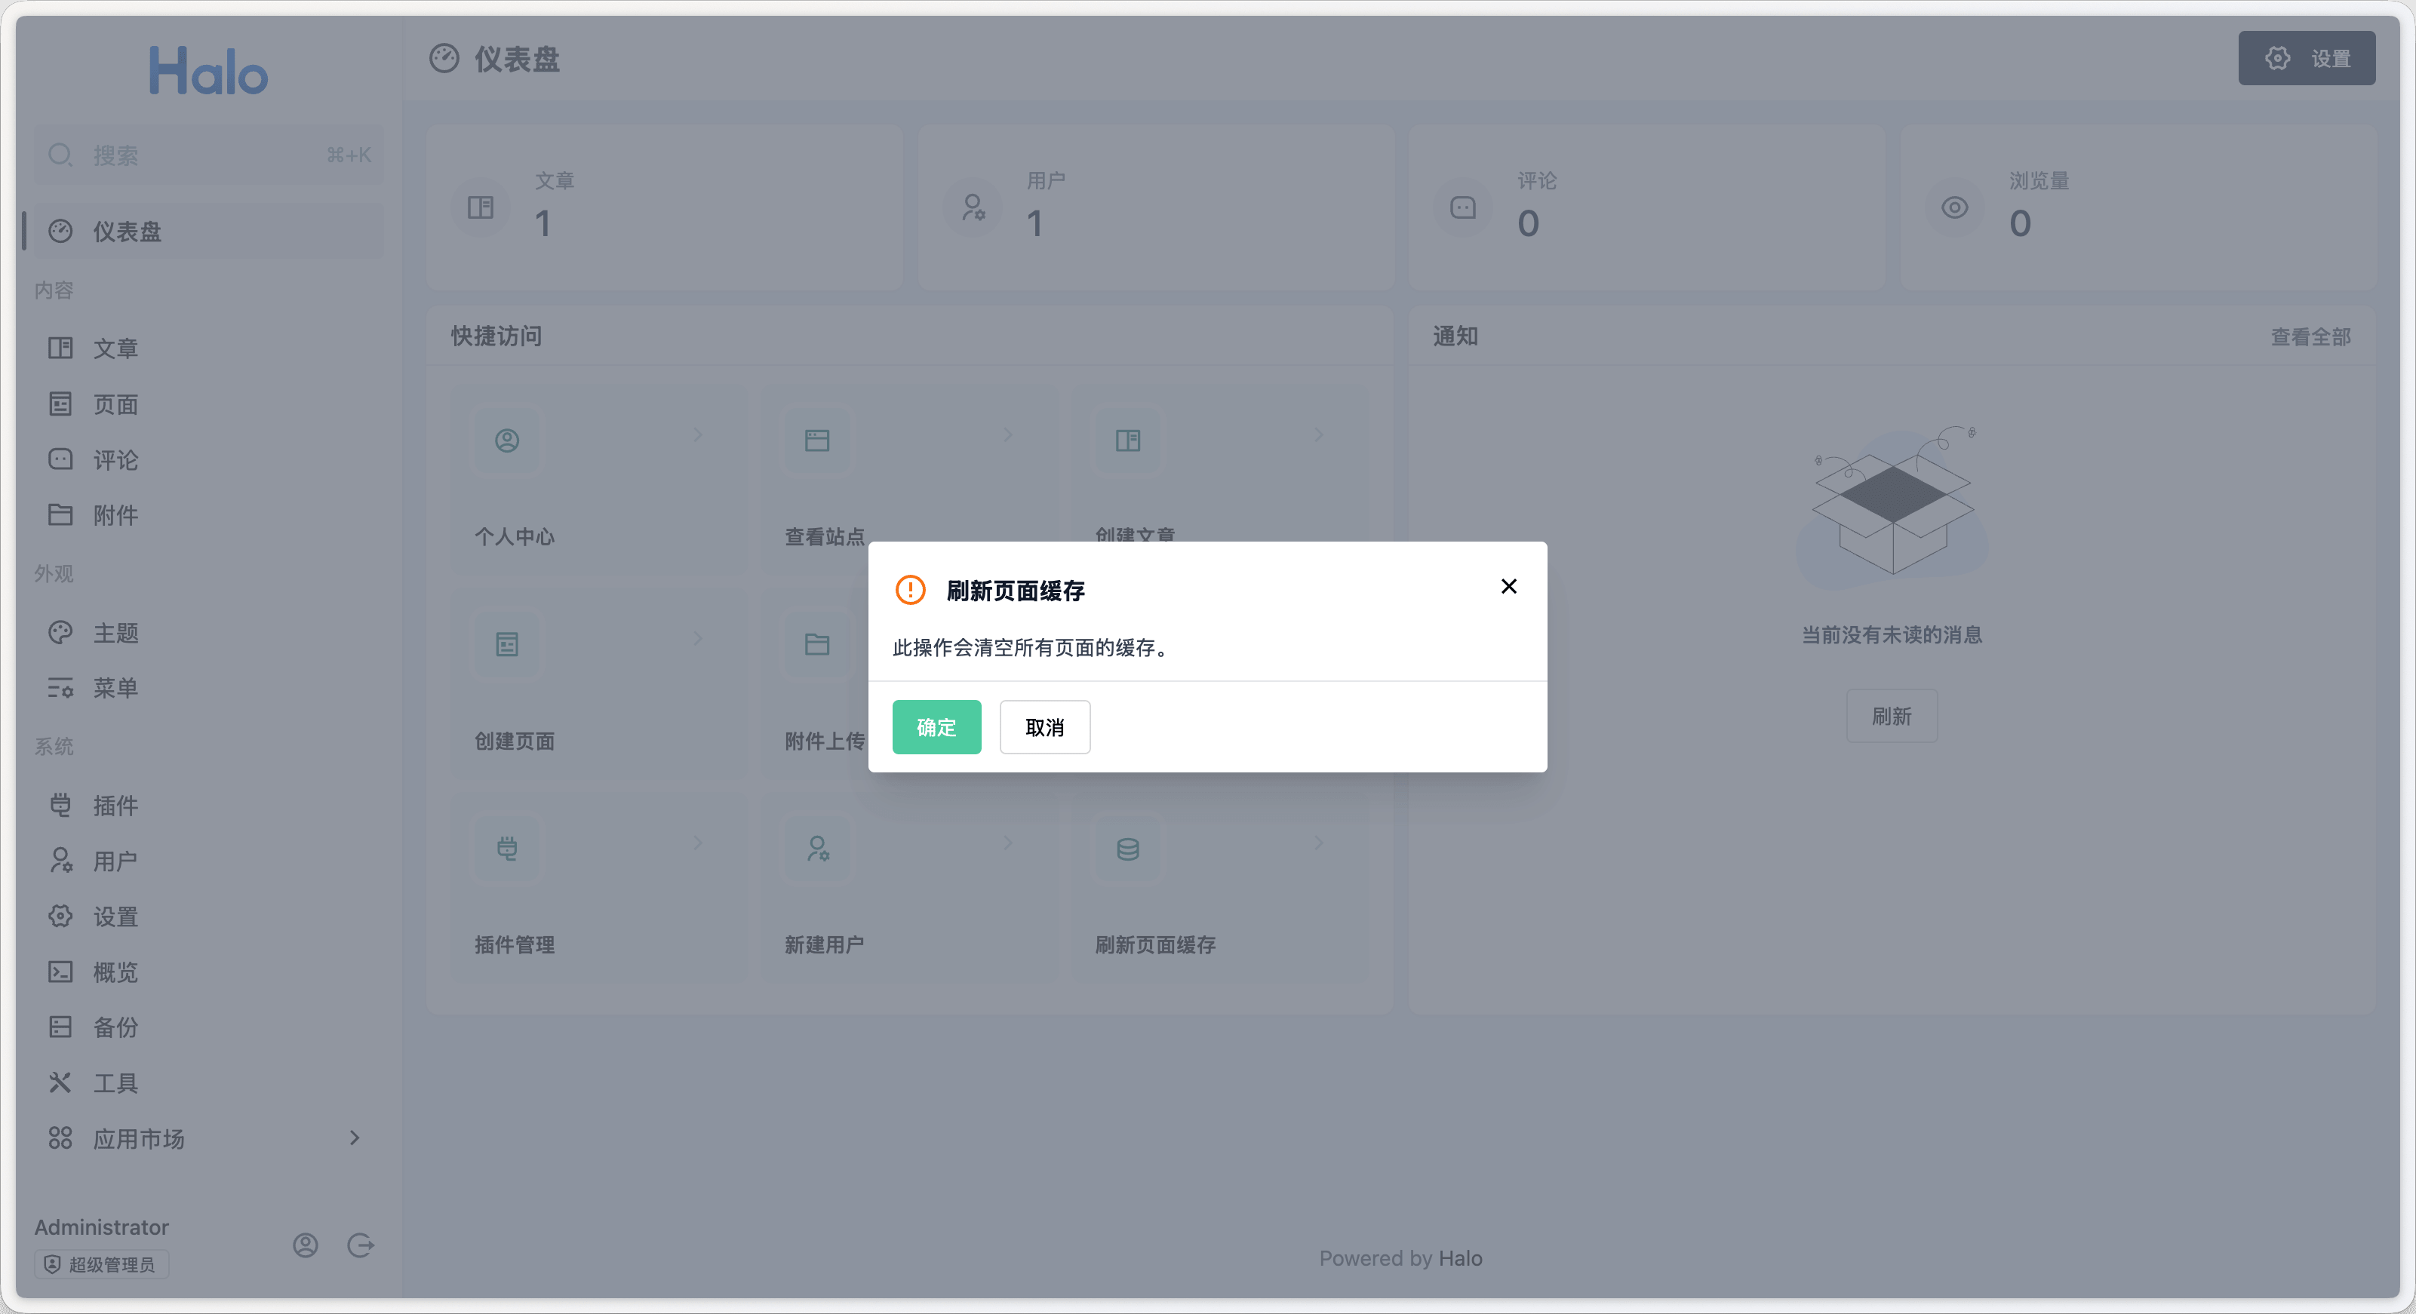The image size is (2416, 1314).
Task: Click the new user icon in 新建用户 card
Action: pos(817,848)
